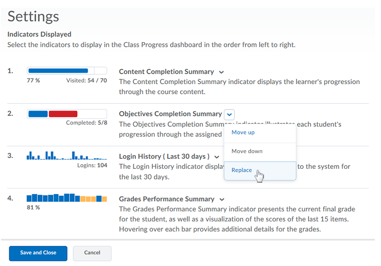This screenshot has width=381, height=266.
Task: Click the Objectives Completion blue-red bar indicator
Action: click(x=67, y=114)
